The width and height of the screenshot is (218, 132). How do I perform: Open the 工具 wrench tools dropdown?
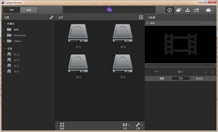click(x=139, y=126)
